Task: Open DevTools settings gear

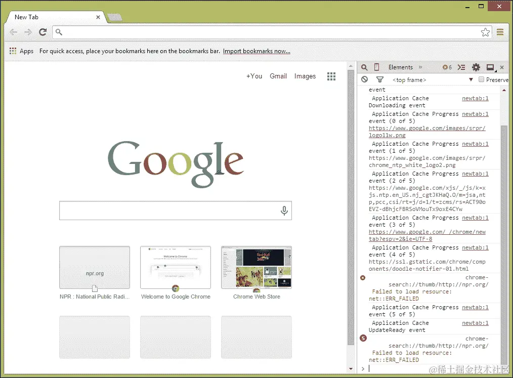Action: point(476,67)
